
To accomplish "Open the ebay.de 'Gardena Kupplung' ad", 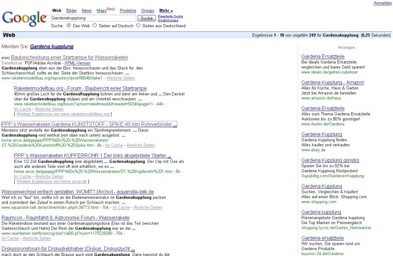I will click(322, 134).
